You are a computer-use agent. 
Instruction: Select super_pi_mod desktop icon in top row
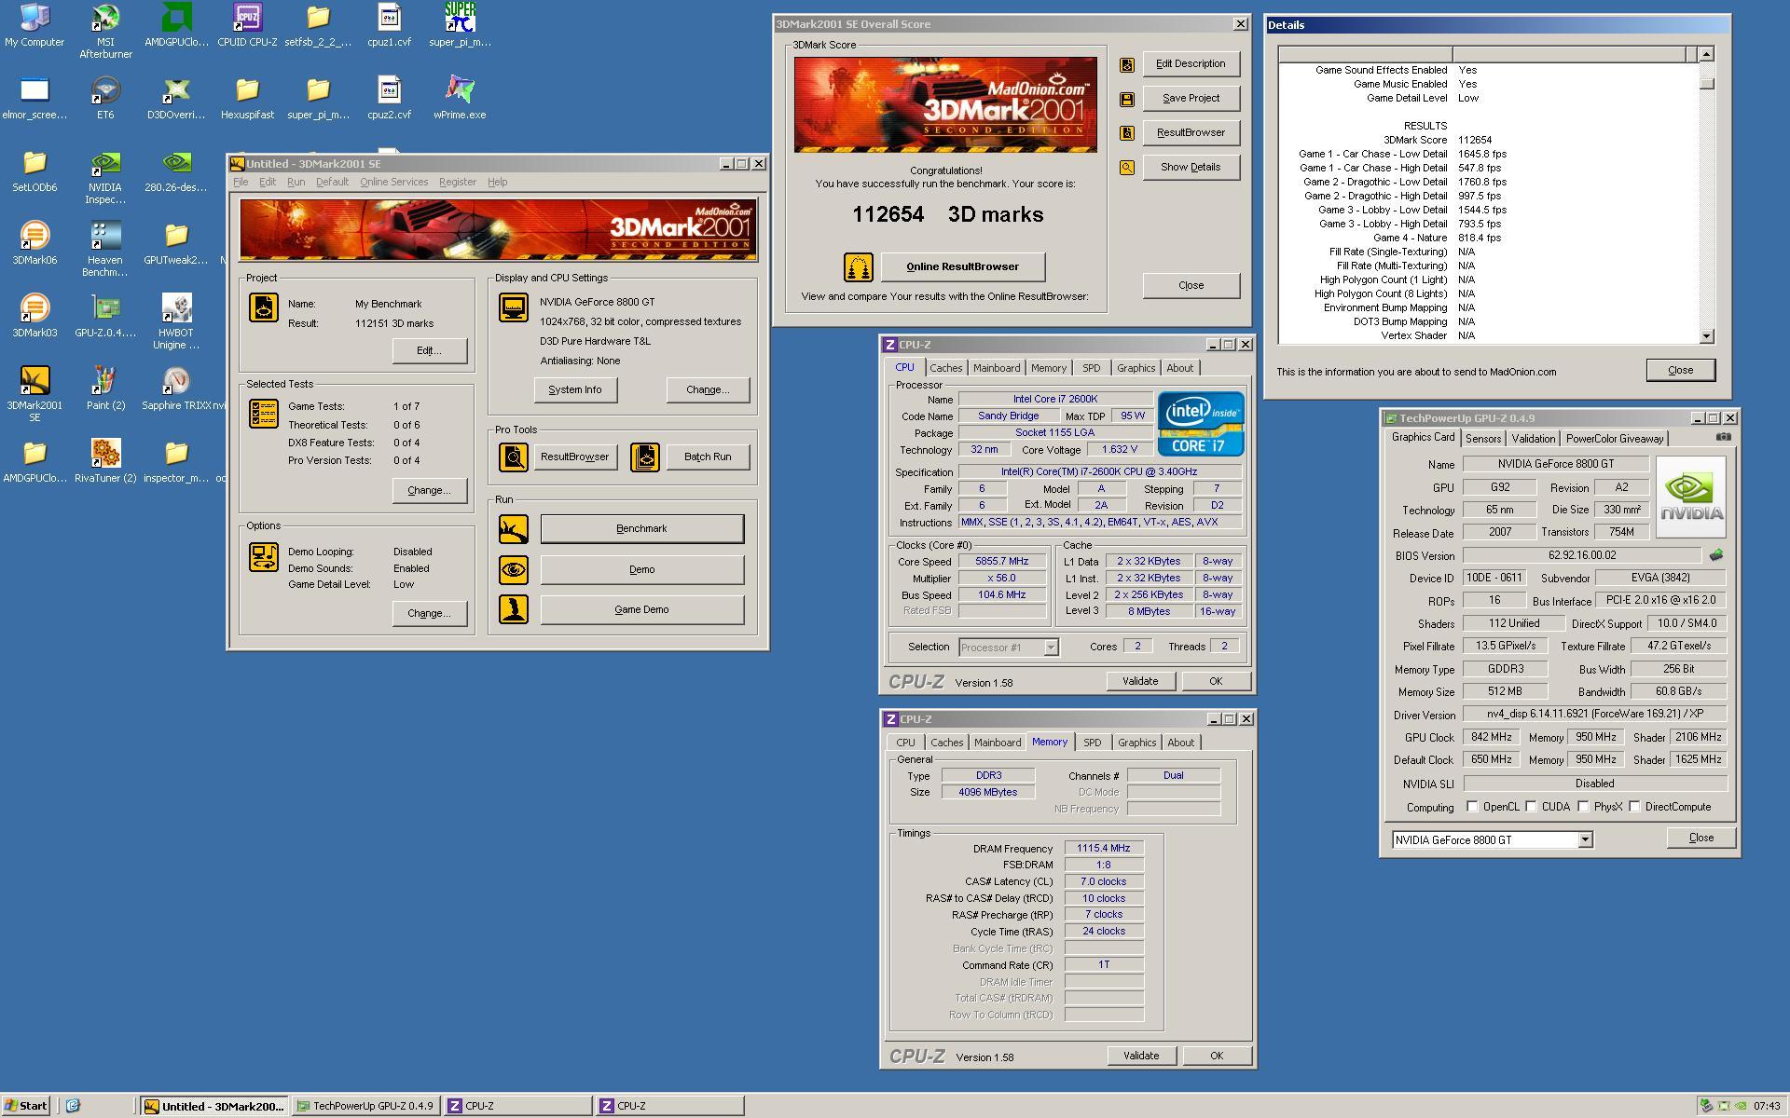click(460, 24)
